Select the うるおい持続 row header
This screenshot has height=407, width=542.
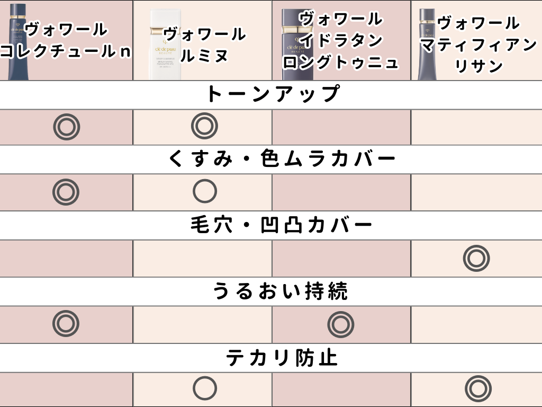point(271,291)
